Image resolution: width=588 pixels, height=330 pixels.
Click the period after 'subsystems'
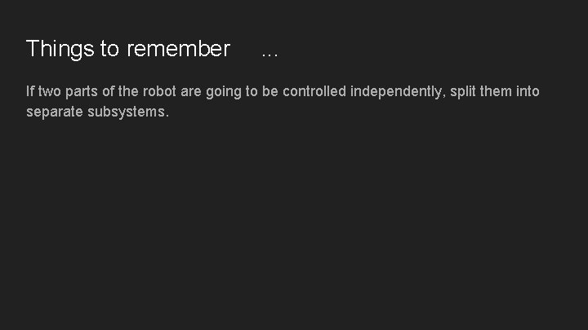pos(167,117)
